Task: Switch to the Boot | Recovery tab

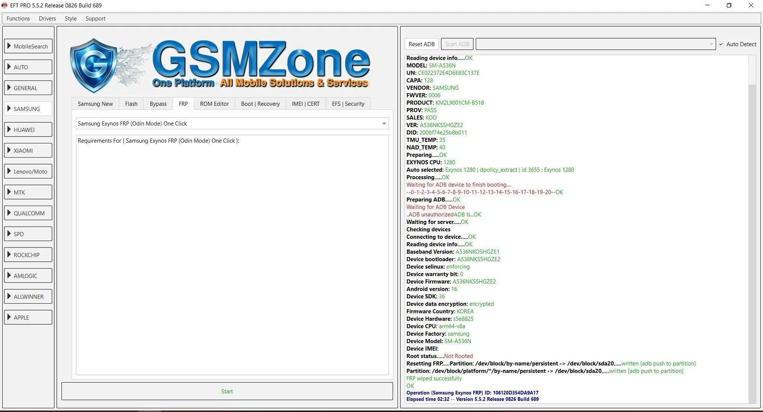Action: click(260, 104)
